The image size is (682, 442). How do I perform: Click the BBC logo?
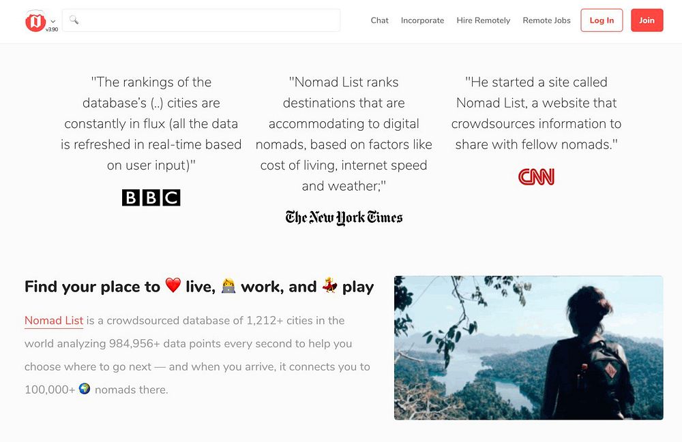click(x=151, y=198)
